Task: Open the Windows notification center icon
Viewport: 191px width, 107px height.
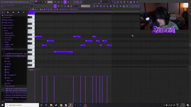Action: 188,105
